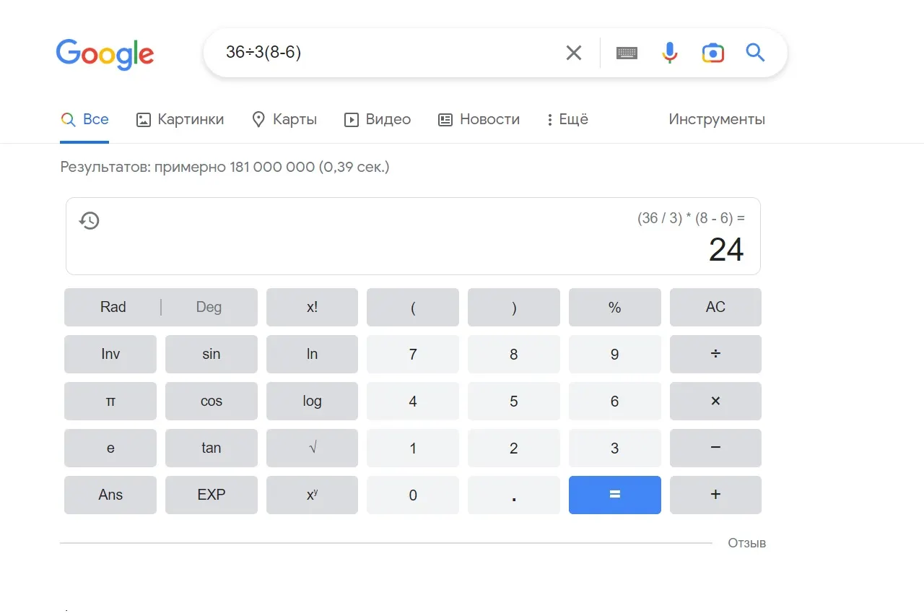Open Google Lens camera search
The image size is (924, 616).
(712, 53)
